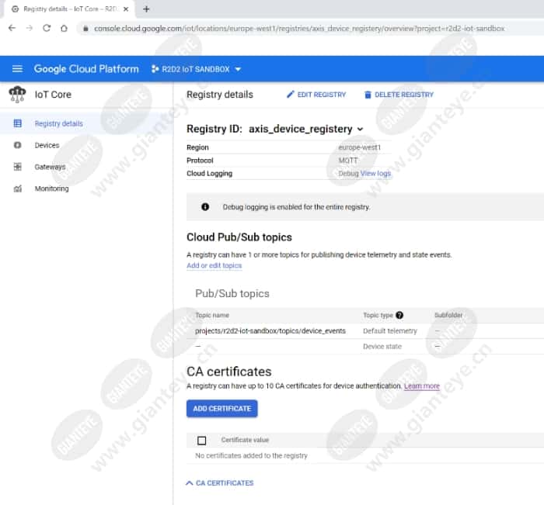
Task: Click the browser forward arrow
Action: point(30,28)
